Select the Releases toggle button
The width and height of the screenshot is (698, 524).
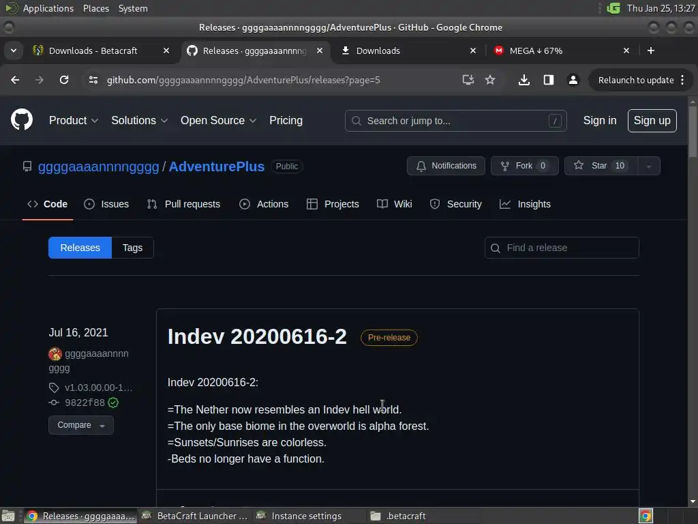click(x=80, y=248)
